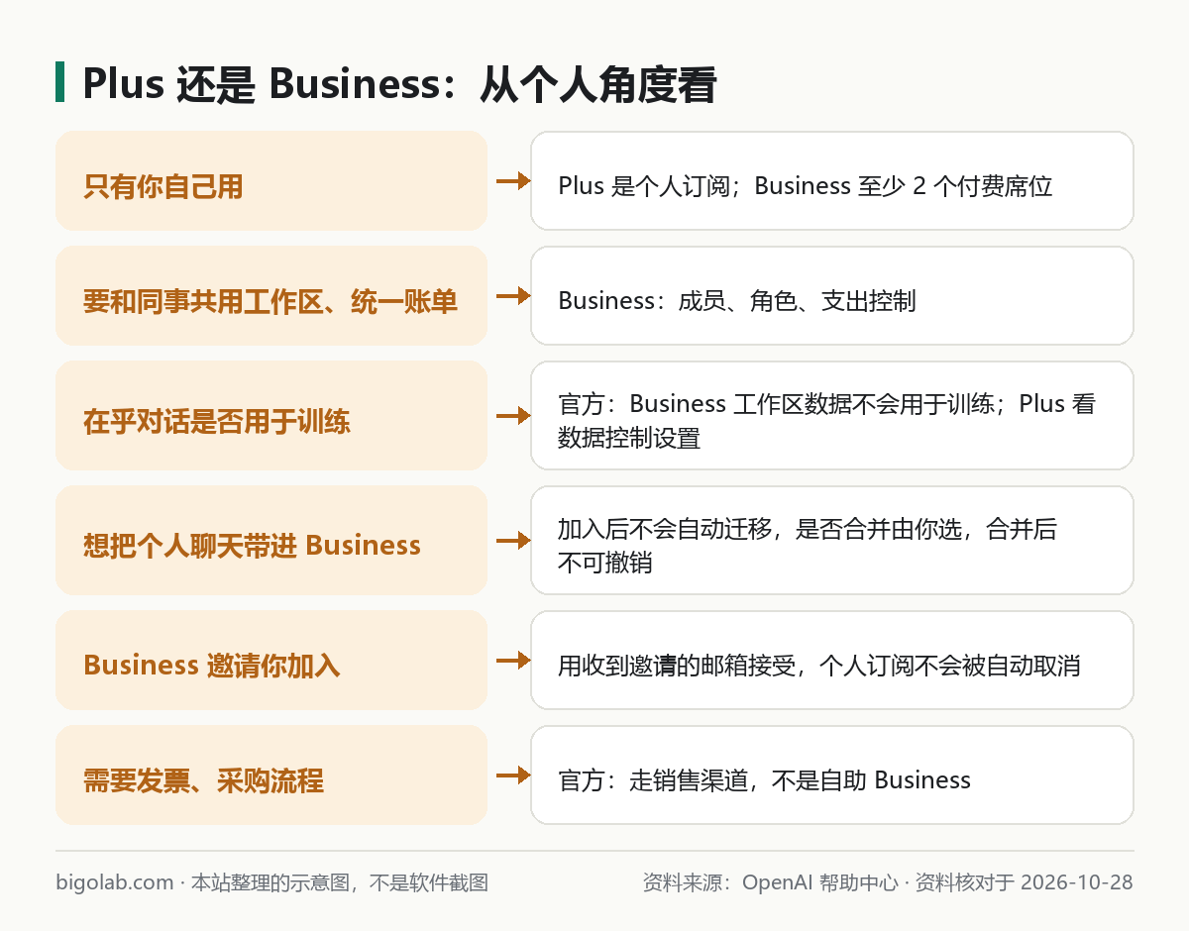Click the 'bigolab.com' footer text
Screen dimensions: 1189x931
click(x=115, y=881)
